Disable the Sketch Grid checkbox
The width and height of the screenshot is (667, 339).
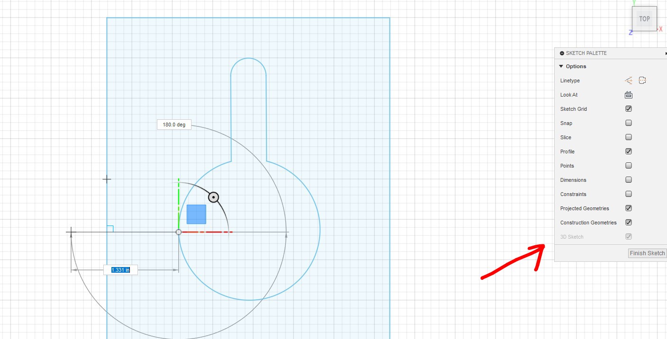tap(629, 109)
